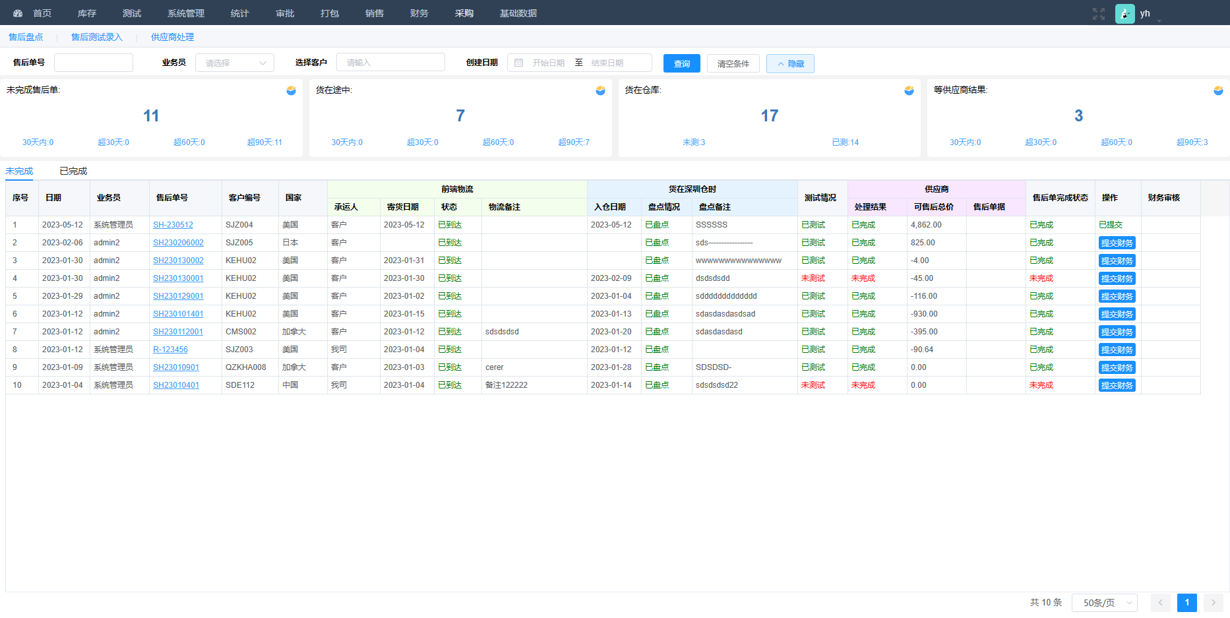Focus the 选择客户 input field
This screenshot has height=618, width=1230.
tap(390, 63)
